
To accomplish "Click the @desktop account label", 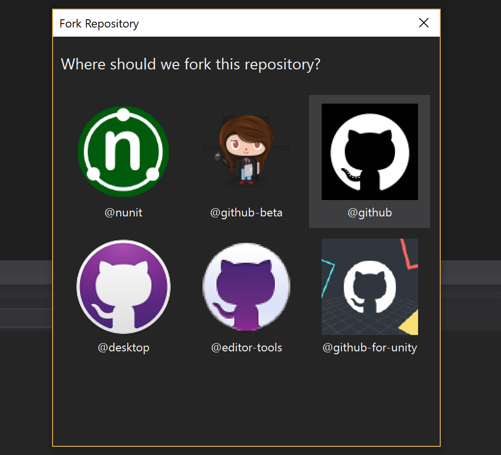I will [123, 348].
